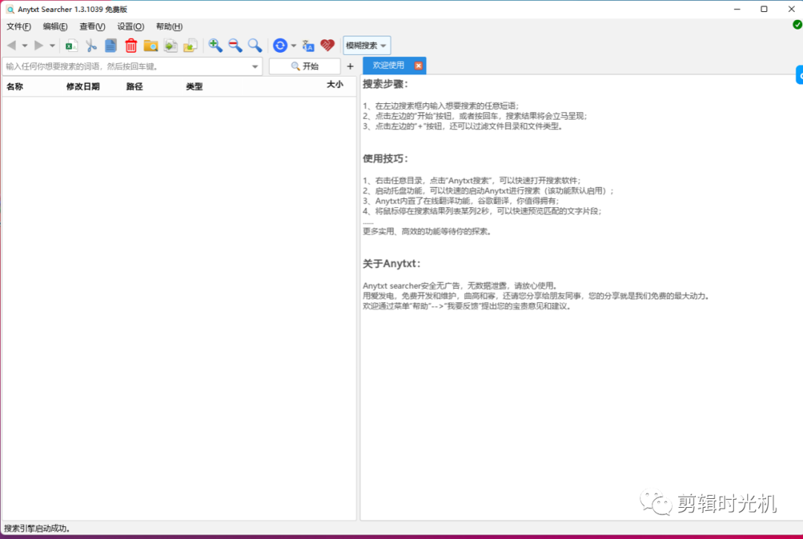This screenshot has width=803, height=539.
Task: Click the 关于Anytxt heading text
Action: click(x=392, y=264)
